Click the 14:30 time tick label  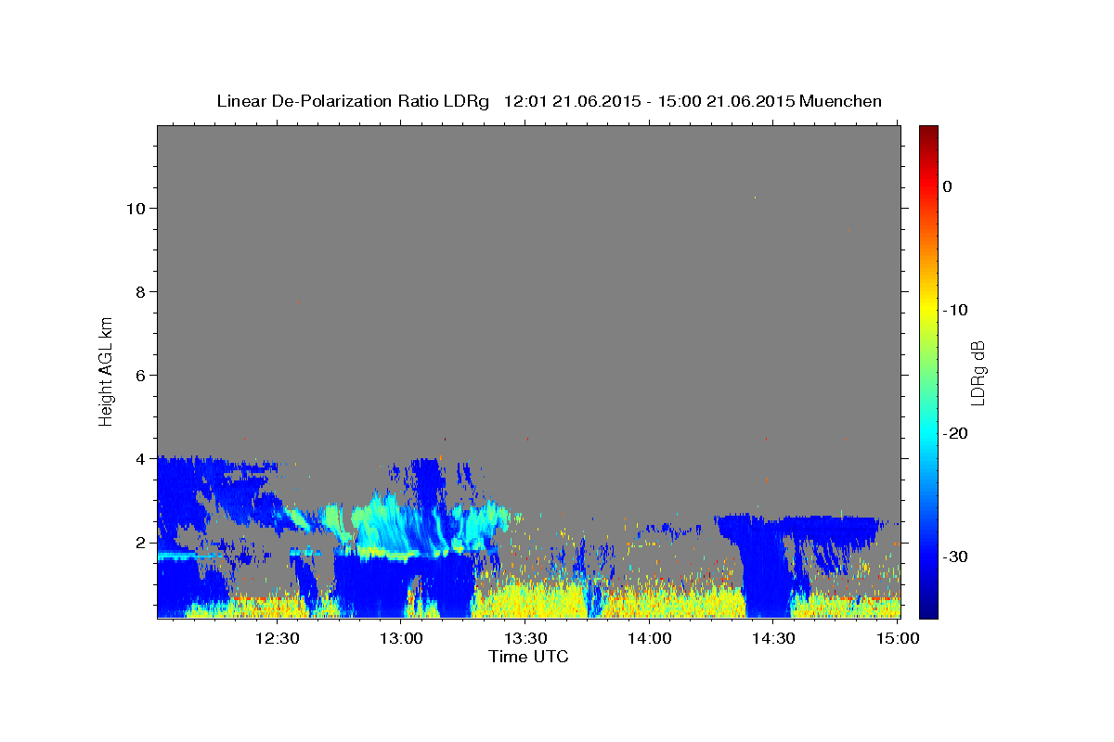pyautogui.click(x=773, y=638)
